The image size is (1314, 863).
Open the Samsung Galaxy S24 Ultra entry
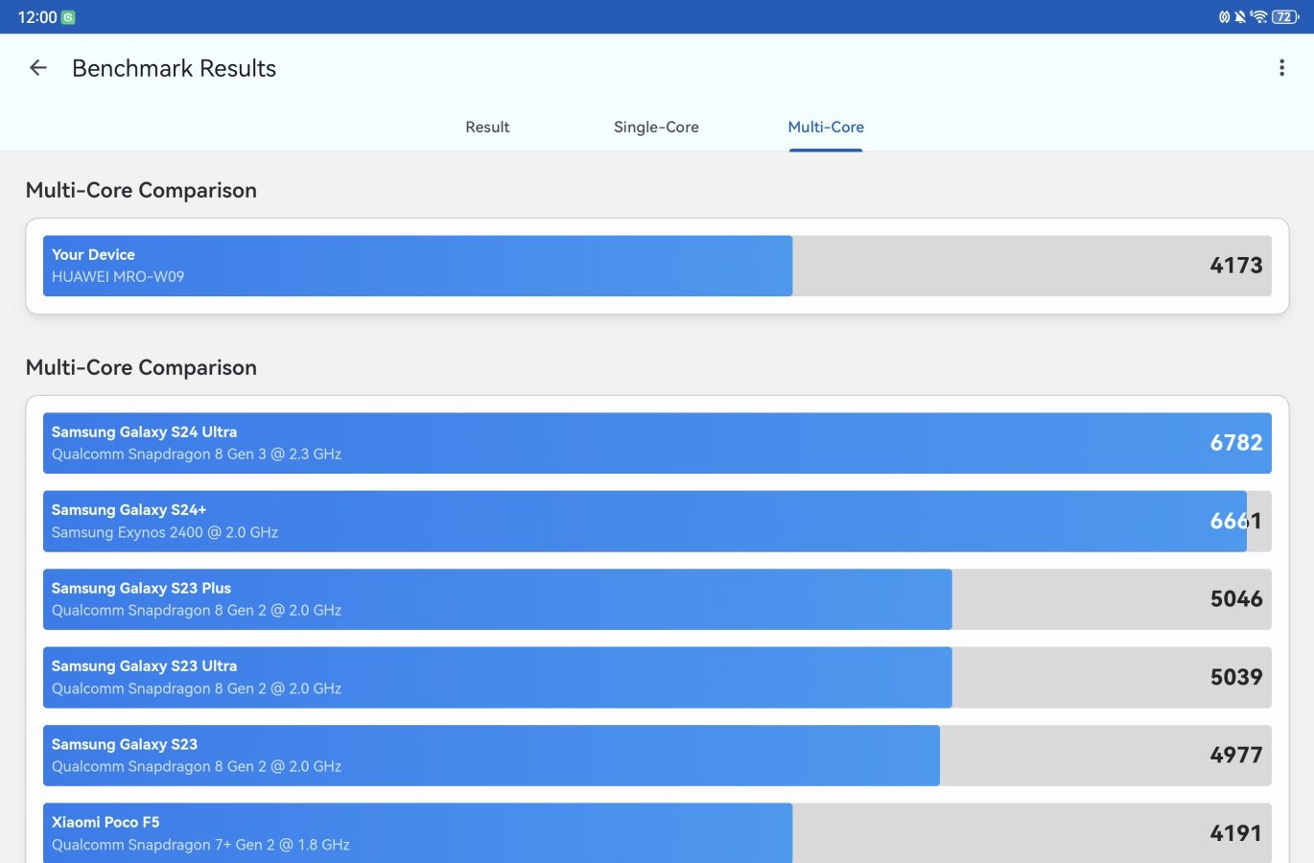click(657, 443)
